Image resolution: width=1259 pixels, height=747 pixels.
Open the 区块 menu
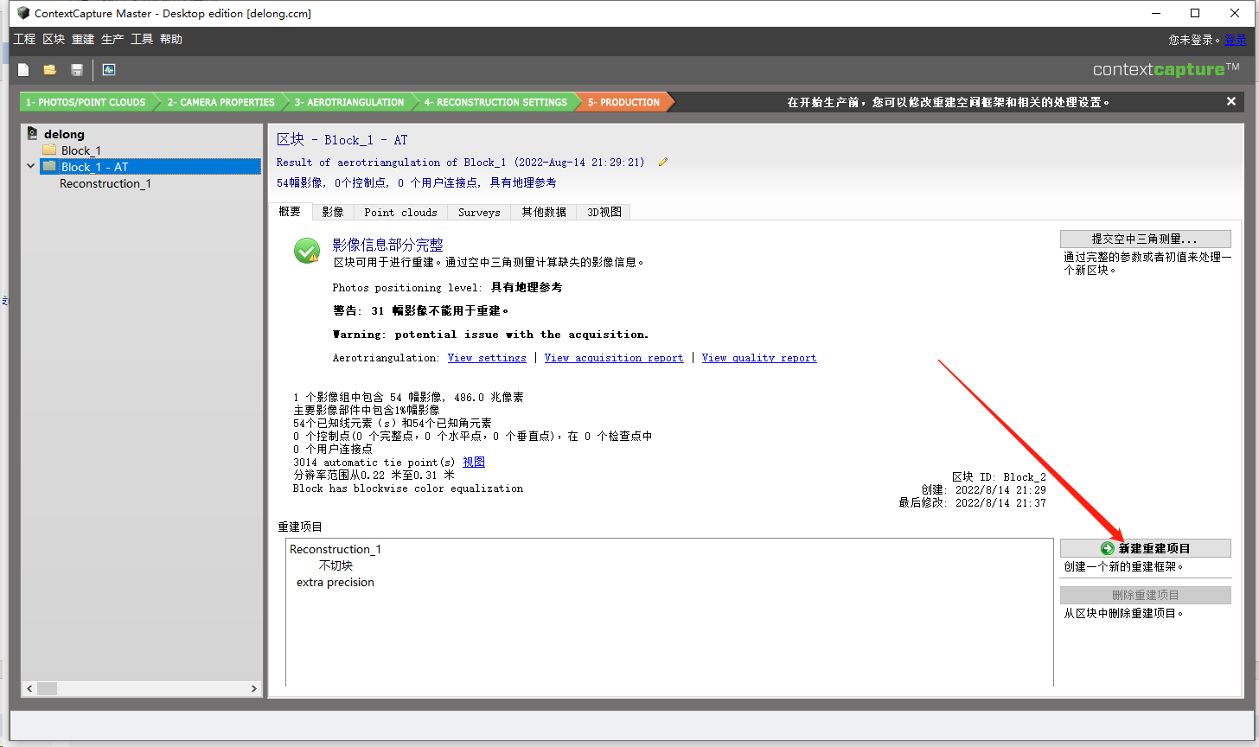(x=54, y=39)
